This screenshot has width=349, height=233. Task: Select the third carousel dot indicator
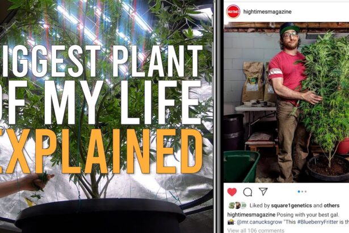[306, 192]
